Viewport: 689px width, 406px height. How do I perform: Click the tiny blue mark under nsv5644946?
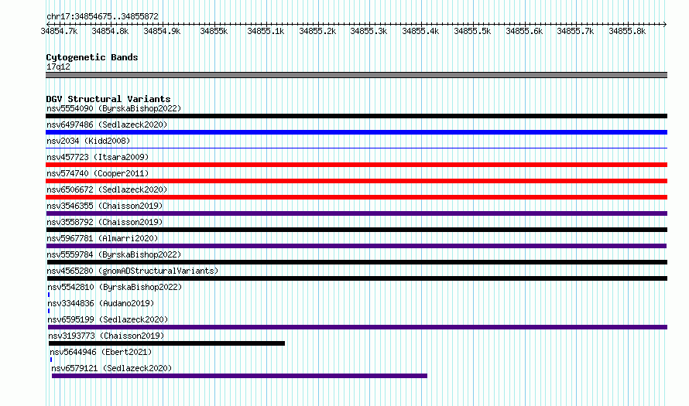coord(51,360)
